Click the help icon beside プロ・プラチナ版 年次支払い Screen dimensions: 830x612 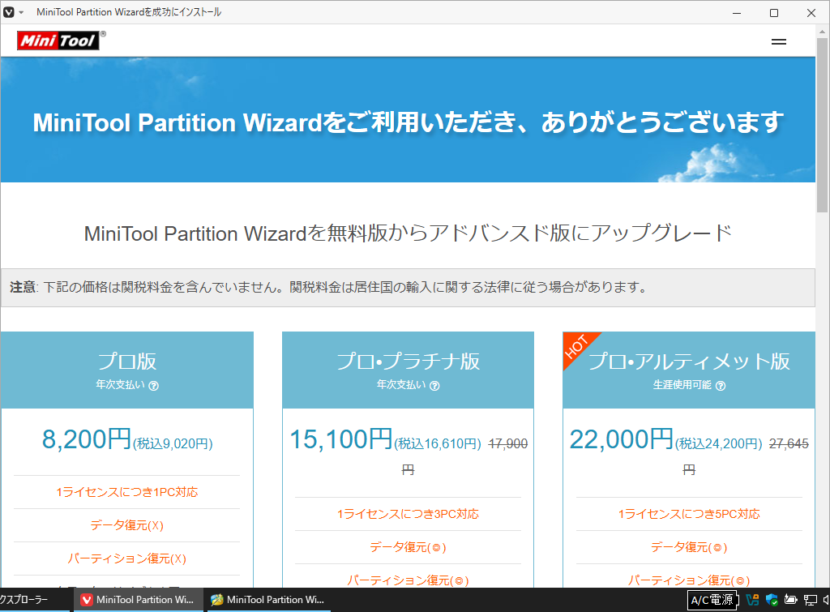click(434, 386)
